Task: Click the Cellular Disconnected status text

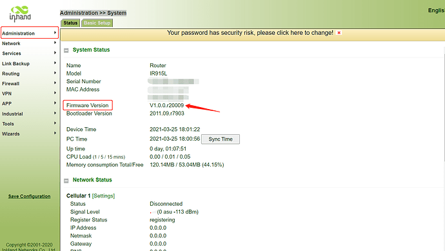Action: pos(166,204)
